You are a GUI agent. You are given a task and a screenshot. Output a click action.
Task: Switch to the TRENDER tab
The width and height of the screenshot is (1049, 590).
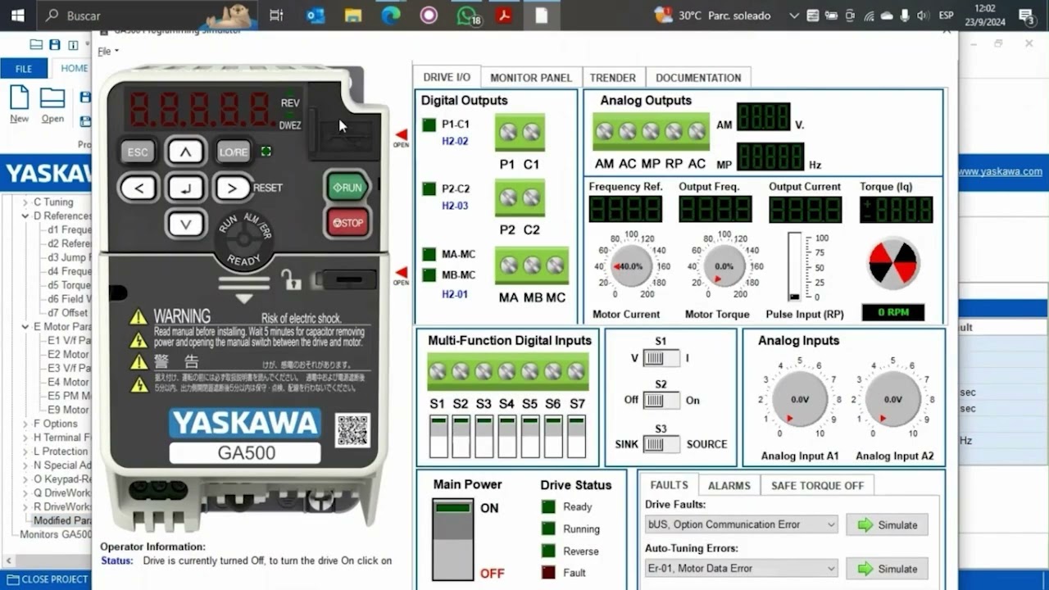[x=613, y=78]
